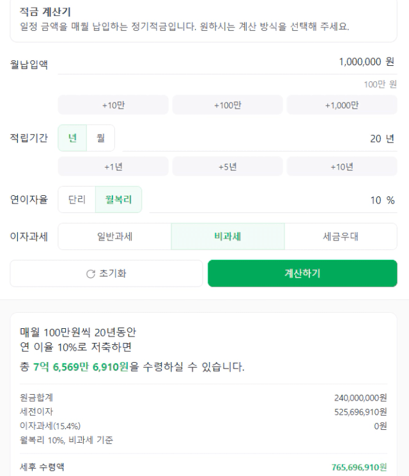Select 일반과세 tax option
Image resolution: width=409 pixels, height=476 pixels.
pyautogui.click(x=114, y=237)
